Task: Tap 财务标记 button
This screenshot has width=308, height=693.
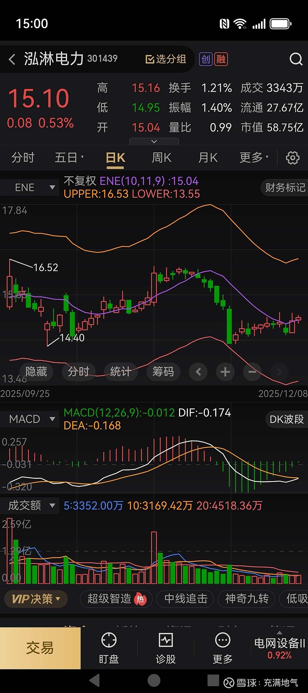Action: coord(285,188)
